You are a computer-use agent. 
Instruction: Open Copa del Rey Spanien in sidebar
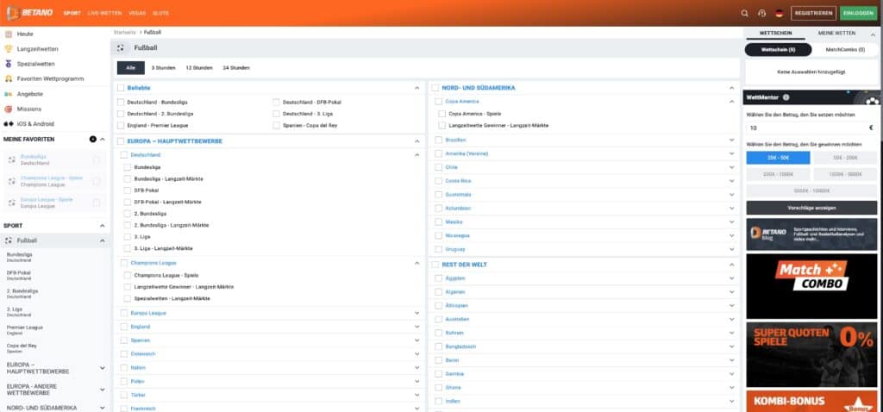[22, 348]
